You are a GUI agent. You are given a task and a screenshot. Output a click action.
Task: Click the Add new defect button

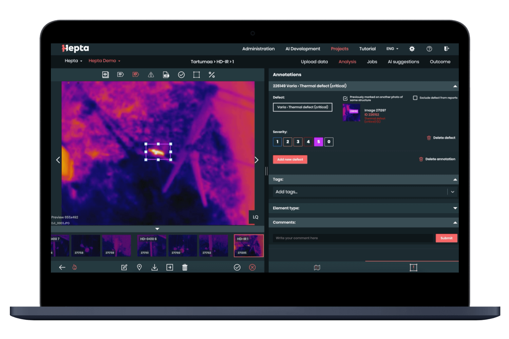pos(290,159)
